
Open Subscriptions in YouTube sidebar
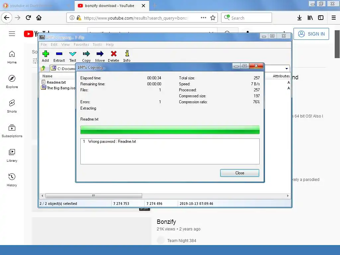tap(12, 131)
